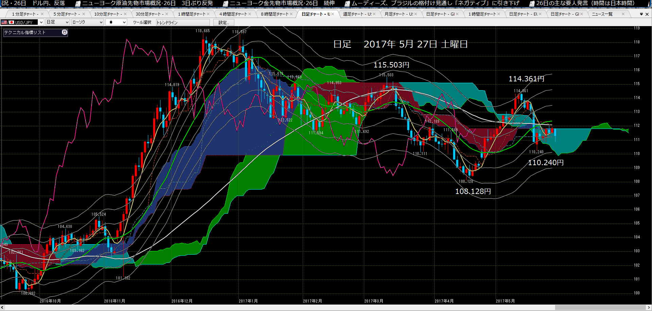Image resolution: width=652 pixels, height=311 pixels.
Task: Click the 2017年1月 date axis label
Action: 248,301
